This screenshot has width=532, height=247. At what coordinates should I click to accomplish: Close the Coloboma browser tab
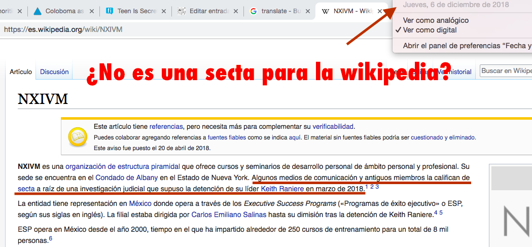point(93,11)
